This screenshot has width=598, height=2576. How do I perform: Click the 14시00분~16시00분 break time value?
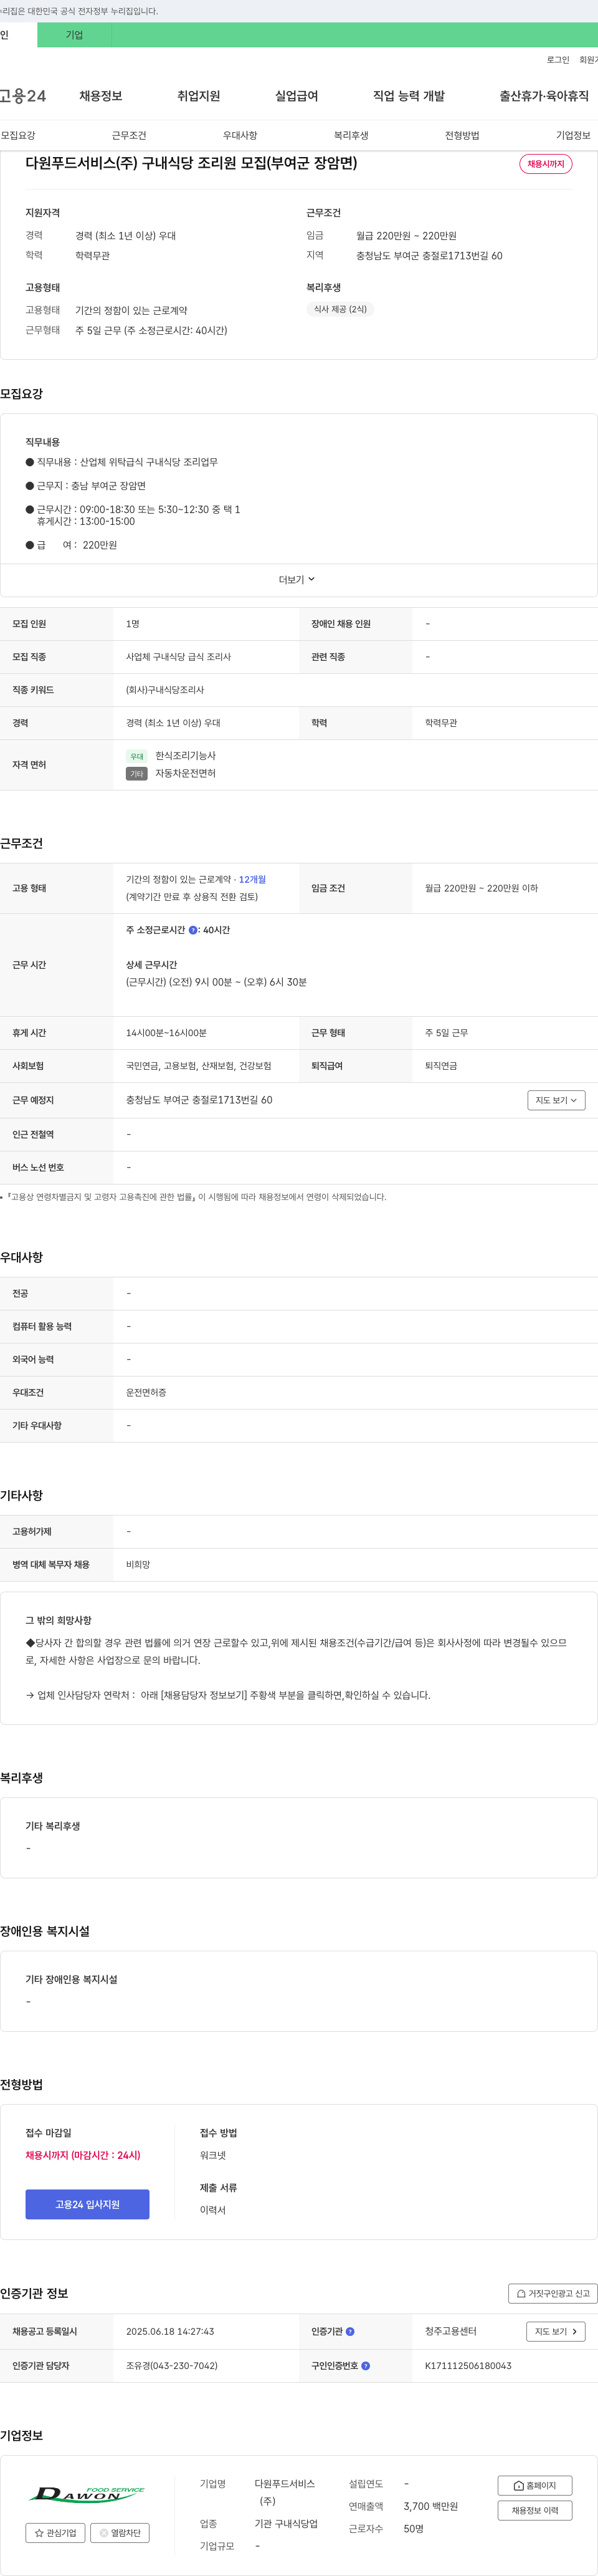pyautogui.click(x=166, y=1033)
